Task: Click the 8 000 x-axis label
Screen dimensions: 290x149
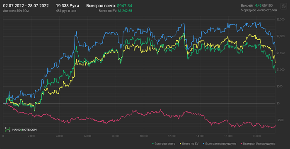Action: coord(116,136)
